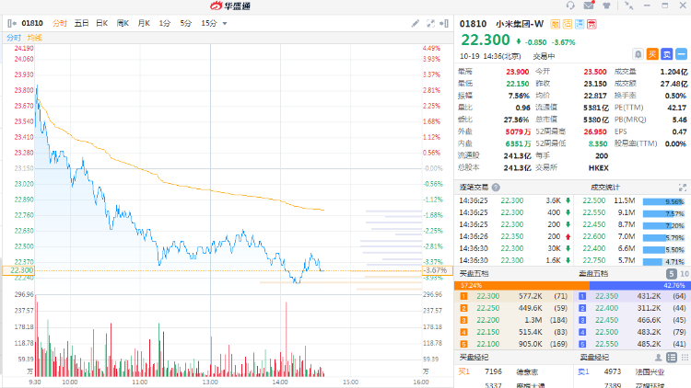
Task: Expand the chart to fullscreen
Action: (430, 23)
